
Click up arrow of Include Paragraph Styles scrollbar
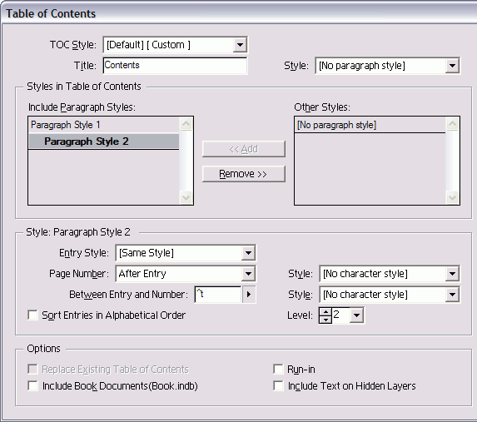point(186,124)
